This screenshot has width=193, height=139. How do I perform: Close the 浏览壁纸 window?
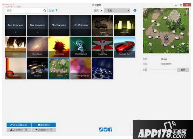187,5
